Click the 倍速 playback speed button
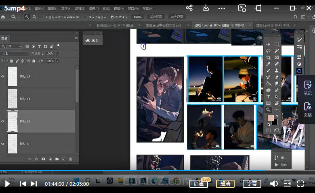 click(198, 184)
